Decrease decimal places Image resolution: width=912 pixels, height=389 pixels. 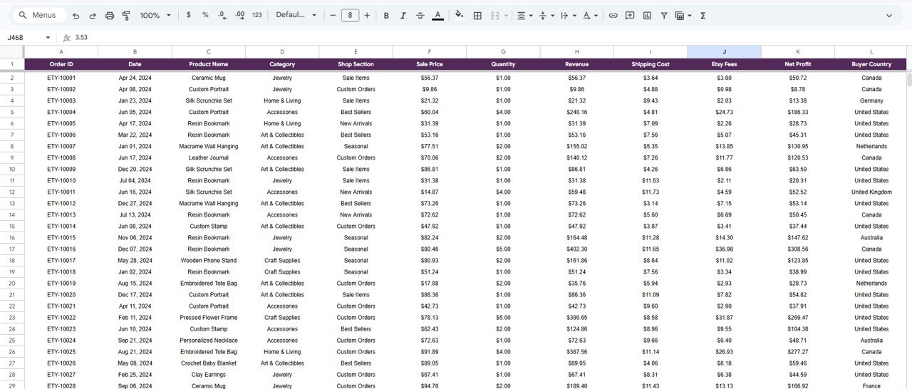click(x=222, y=15)
